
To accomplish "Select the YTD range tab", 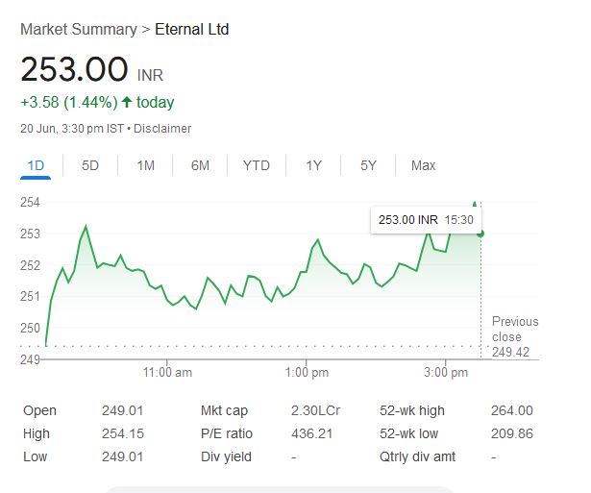I will (257, 165).
